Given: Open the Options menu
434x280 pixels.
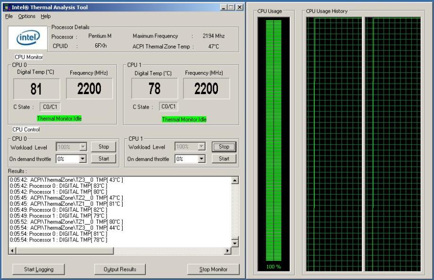Looking at the screenshot, I should tap(26, 16).
